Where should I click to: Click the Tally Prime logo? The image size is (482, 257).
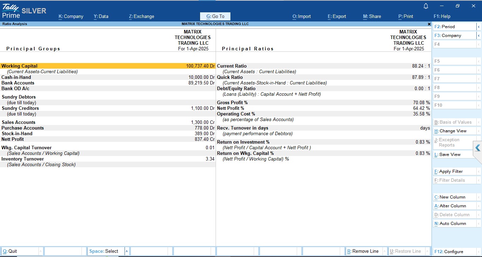point(11,11)
